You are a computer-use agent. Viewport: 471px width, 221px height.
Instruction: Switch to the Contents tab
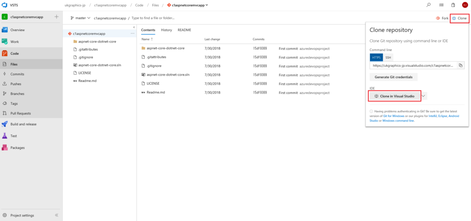point(148,30)
